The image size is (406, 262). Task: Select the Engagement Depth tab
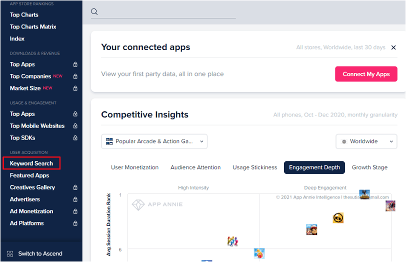314,167
